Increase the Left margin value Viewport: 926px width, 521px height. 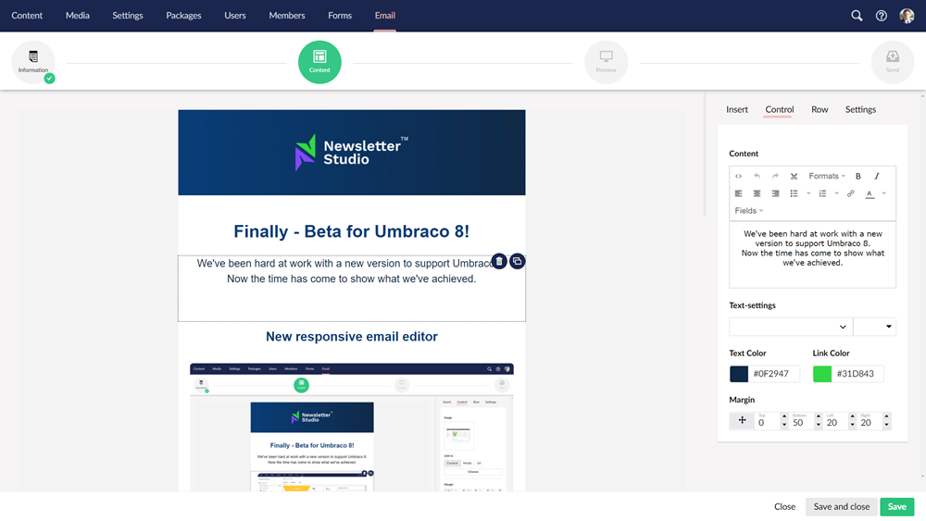pyautogui.click(x=852, y=416)
